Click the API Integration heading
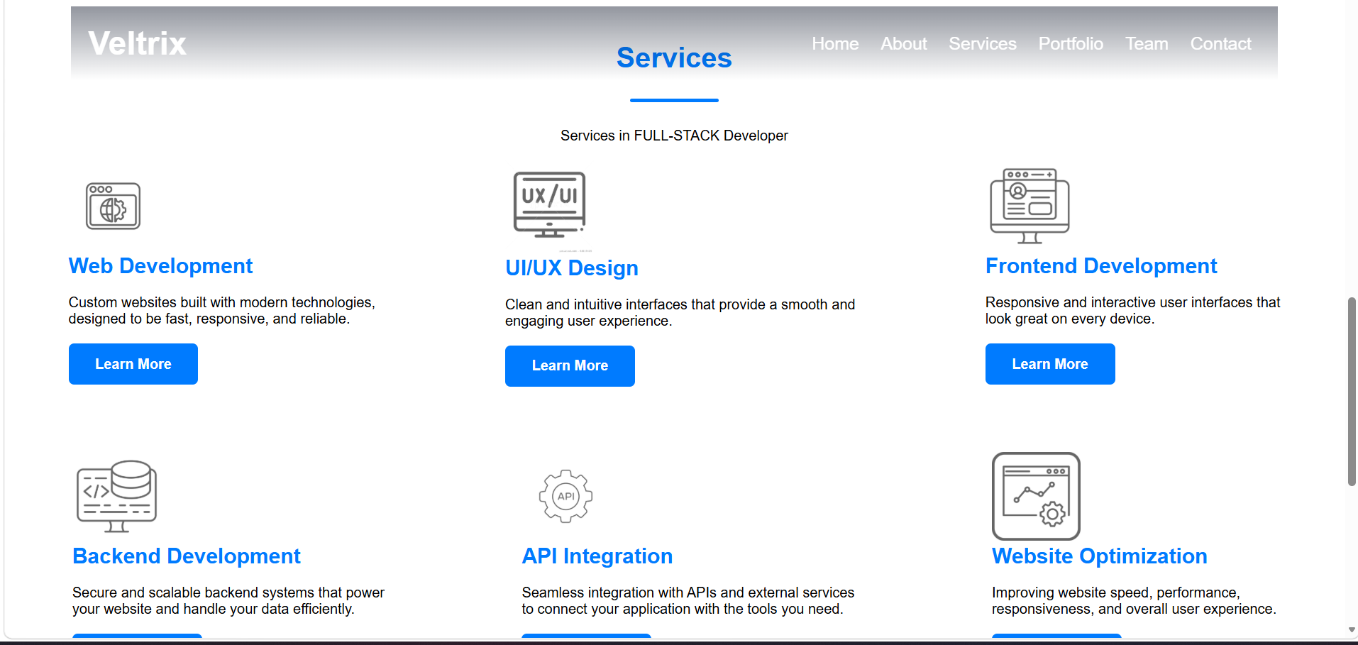Screen dimensions: 1358x645 click(x=597, y=556)
